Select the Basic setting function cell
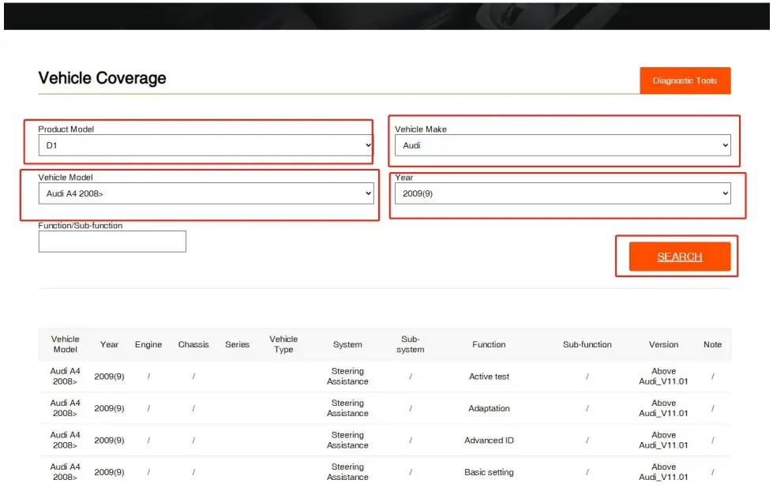773x495 pixels. (489, 472)
